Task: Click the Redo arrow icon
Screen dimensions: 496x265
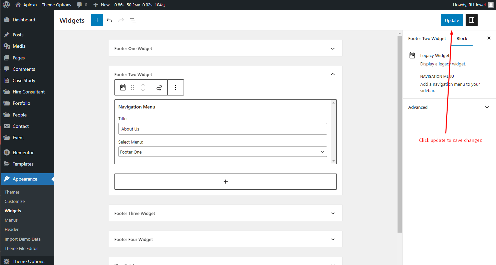Action: 121,20
